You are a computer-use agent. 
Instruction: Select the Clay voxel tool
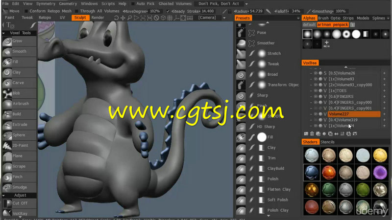tap(19, 72)
